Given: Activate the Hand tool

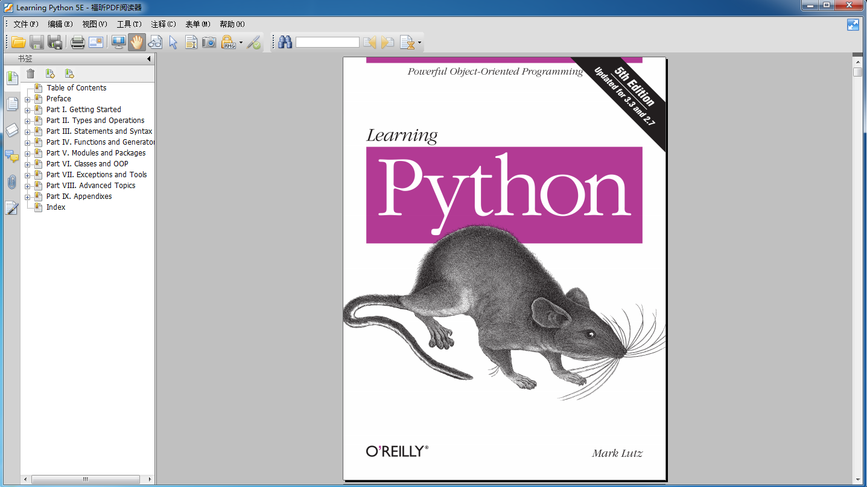Looking at the screenshot, I should tap(136, 42).
